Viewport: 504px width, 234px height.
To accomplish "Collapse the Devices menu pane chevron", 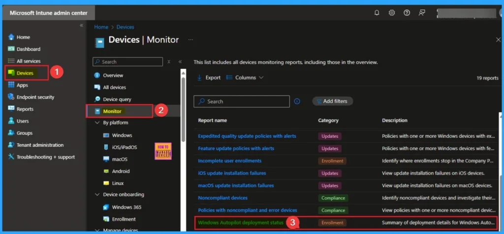I will [x=180, y=62].
